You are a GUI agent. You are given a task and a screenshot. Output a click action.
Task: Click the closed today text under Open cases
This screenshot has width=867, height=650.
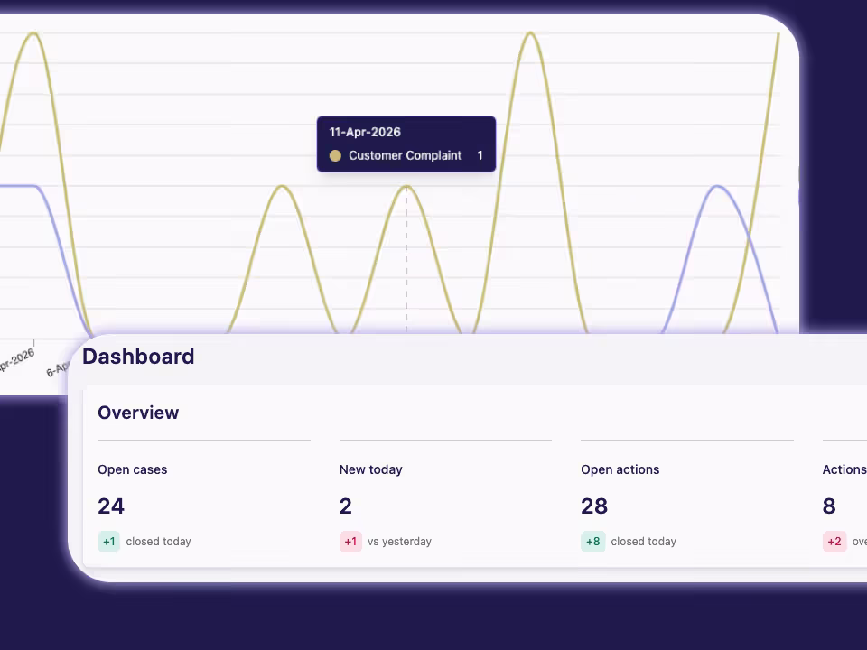(158, 542)
